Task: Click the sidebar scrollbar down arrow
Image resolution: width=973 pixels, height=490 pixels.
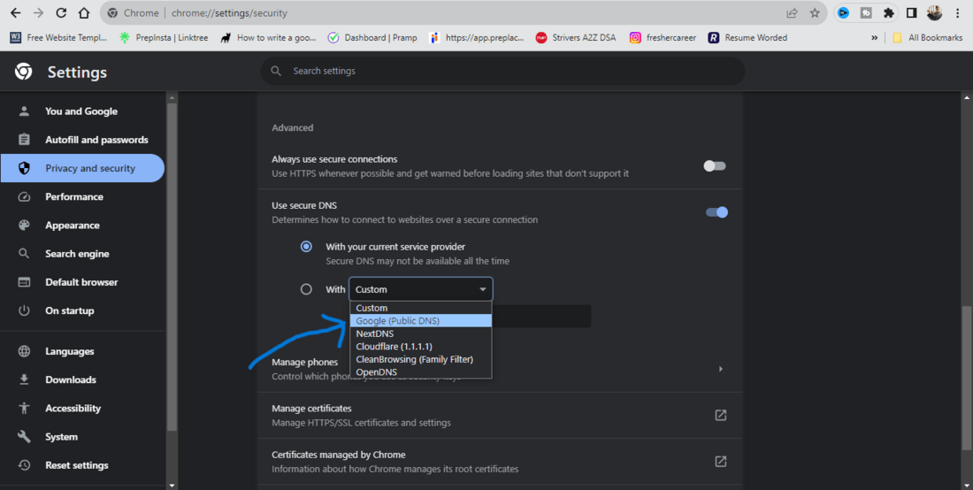Action: [172, 485]
